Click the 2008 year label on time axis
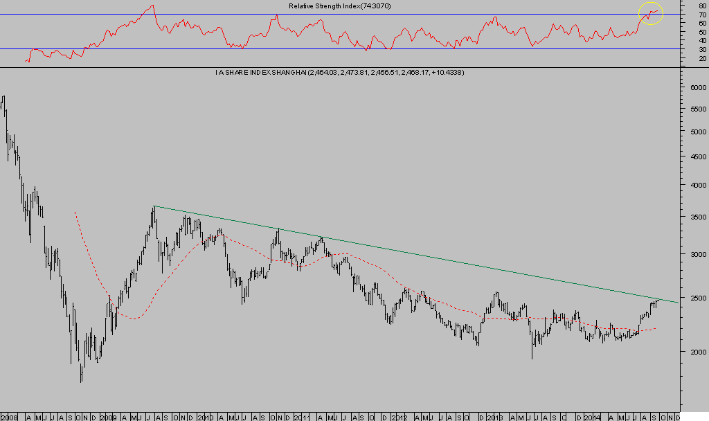 (x=10, y=418)
